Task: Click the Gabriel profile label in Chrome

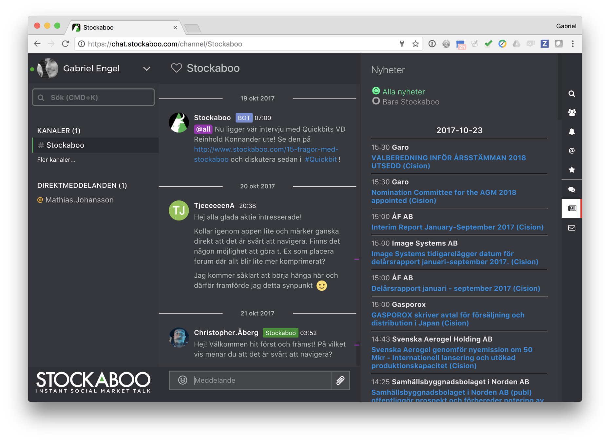Action: point(566,26)
